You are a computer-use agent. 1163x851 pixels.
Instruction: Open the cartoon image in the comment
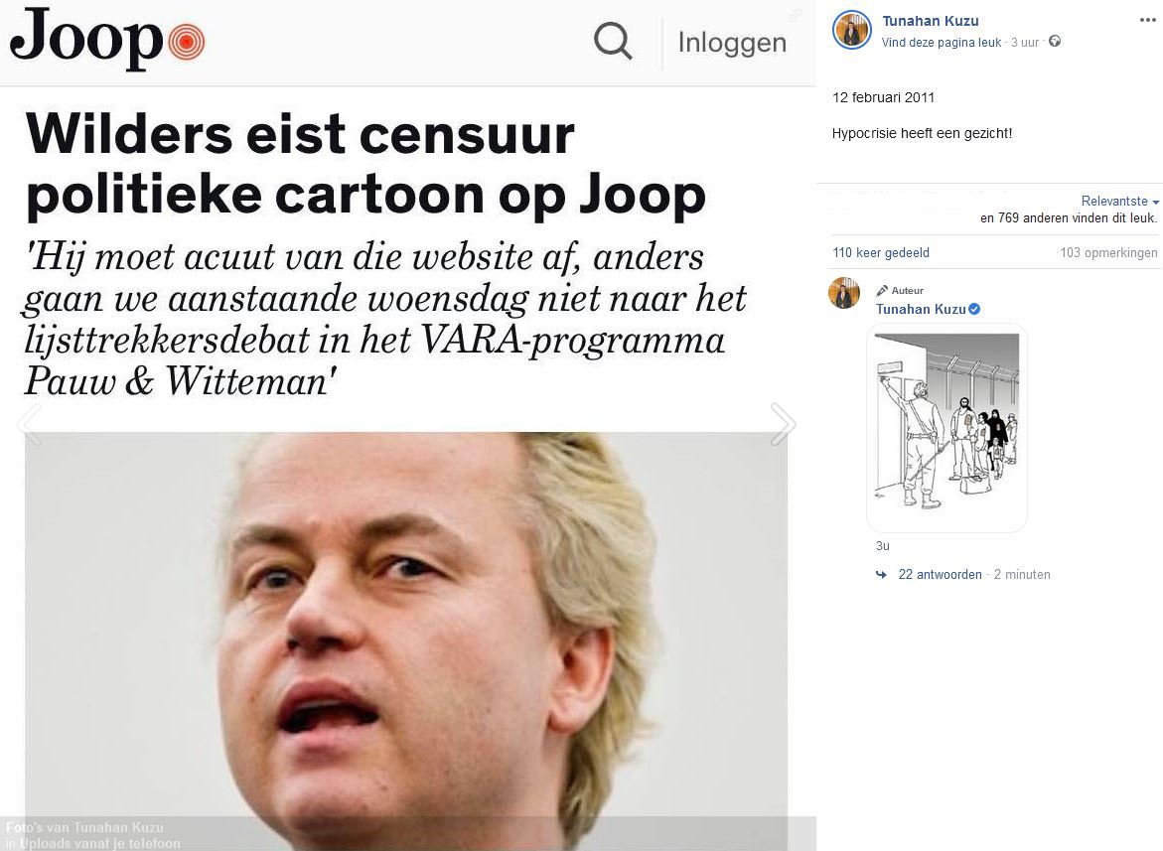(x=946, y=428)
